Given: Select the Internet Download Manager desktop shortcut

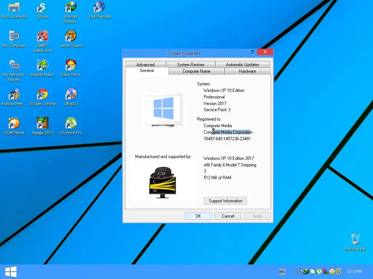Looking at the screenshot, I should point(71,13).
